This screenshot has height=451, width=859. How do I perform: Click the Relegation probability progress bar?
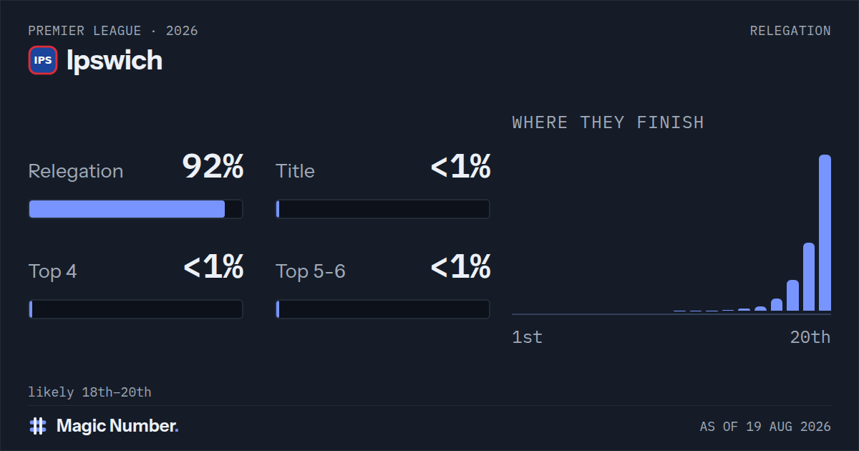pos(136,209)
